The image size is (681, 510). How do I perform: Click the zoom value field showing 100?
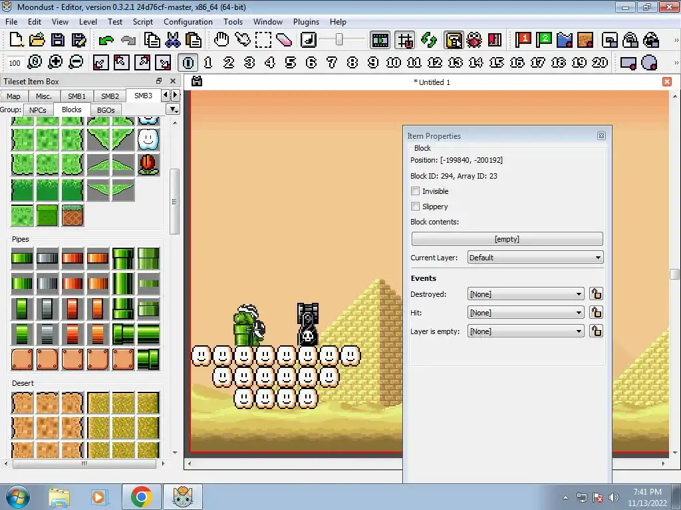15,63
